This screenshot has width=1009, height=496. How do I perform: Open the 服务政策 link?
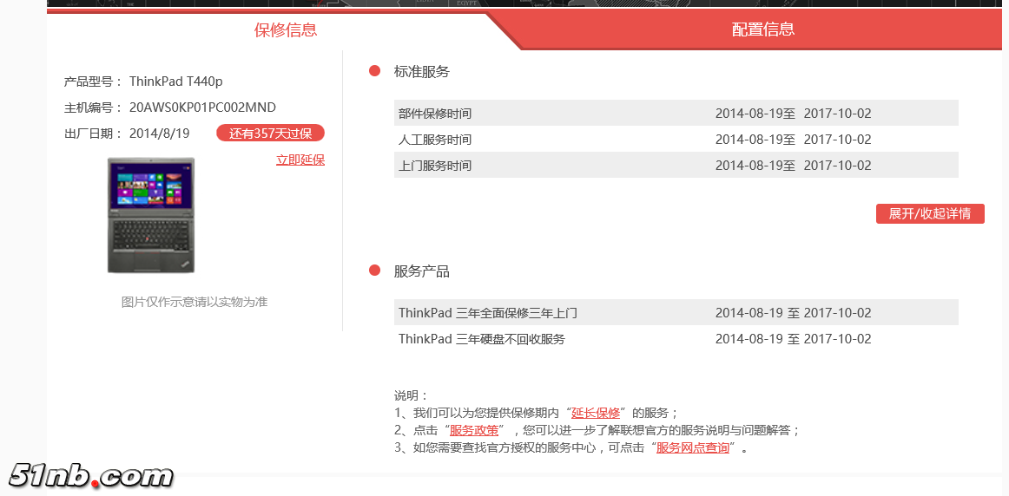[x=473, y=430]
